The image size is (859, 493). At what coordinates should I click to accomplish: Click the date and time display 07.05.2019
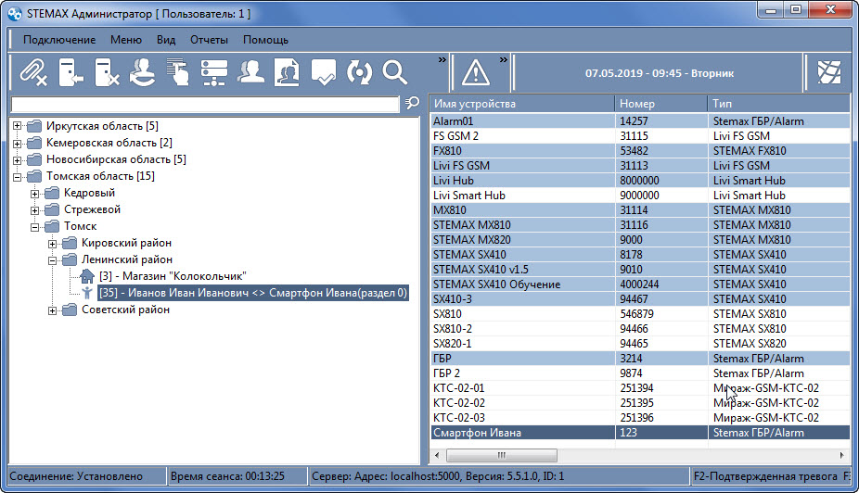(659, 73)
